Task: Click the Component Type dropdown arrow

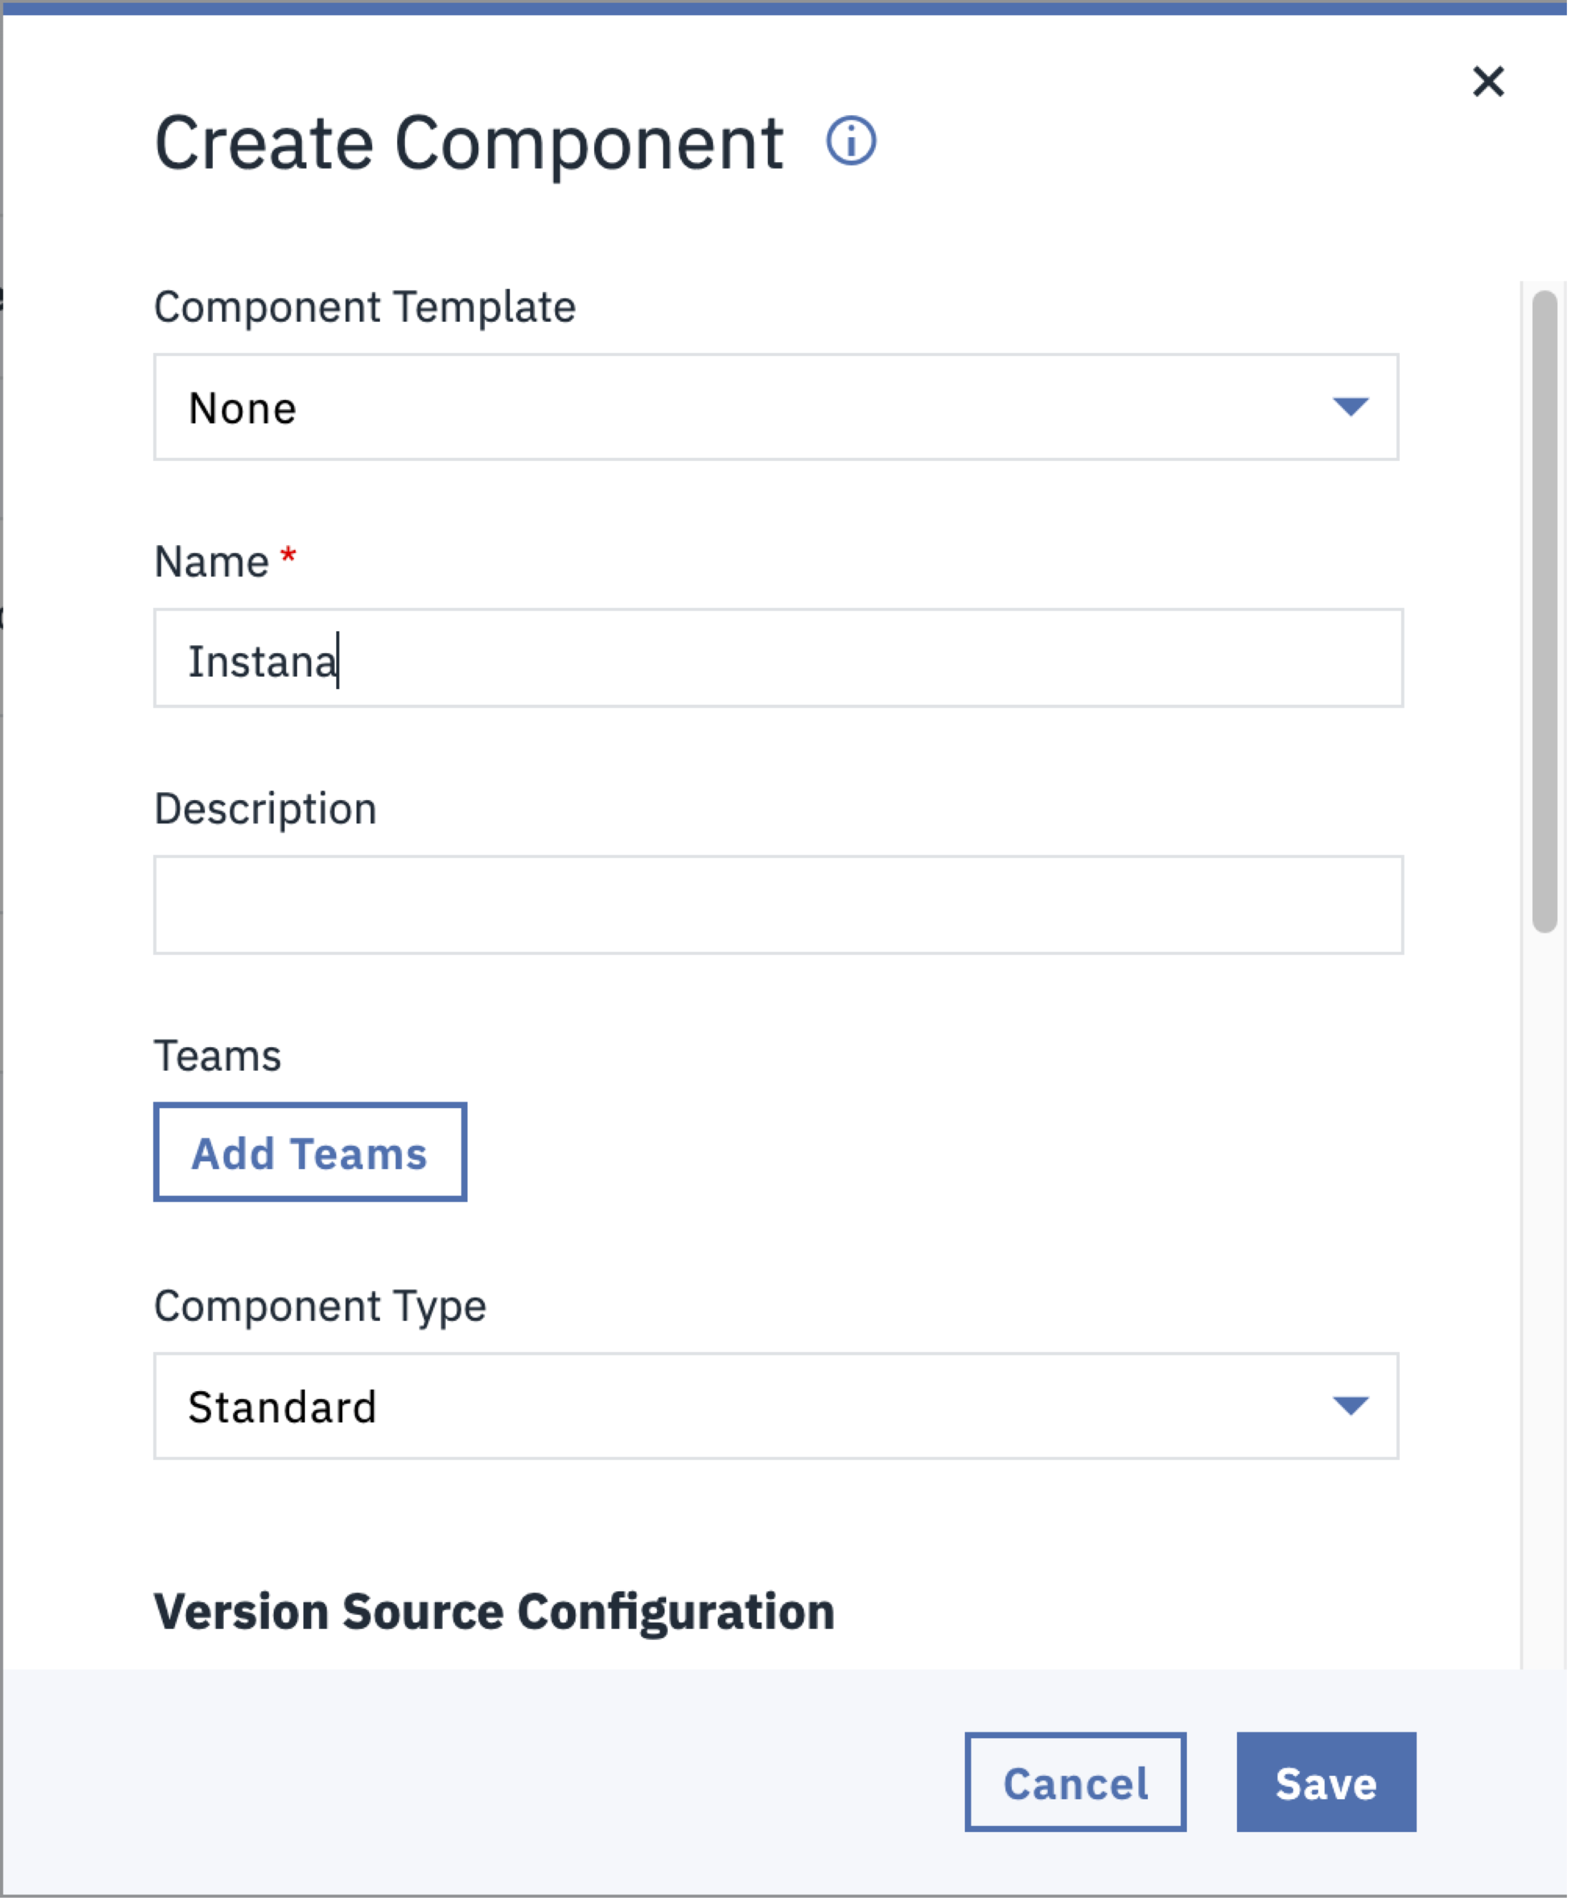Action: point(1348,1406)
